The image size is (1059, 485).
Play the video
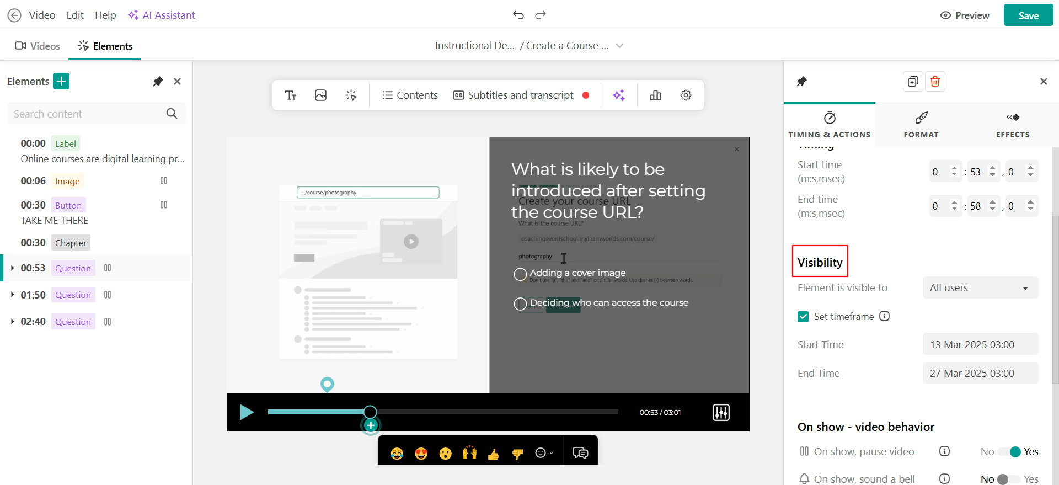[246, 412]
